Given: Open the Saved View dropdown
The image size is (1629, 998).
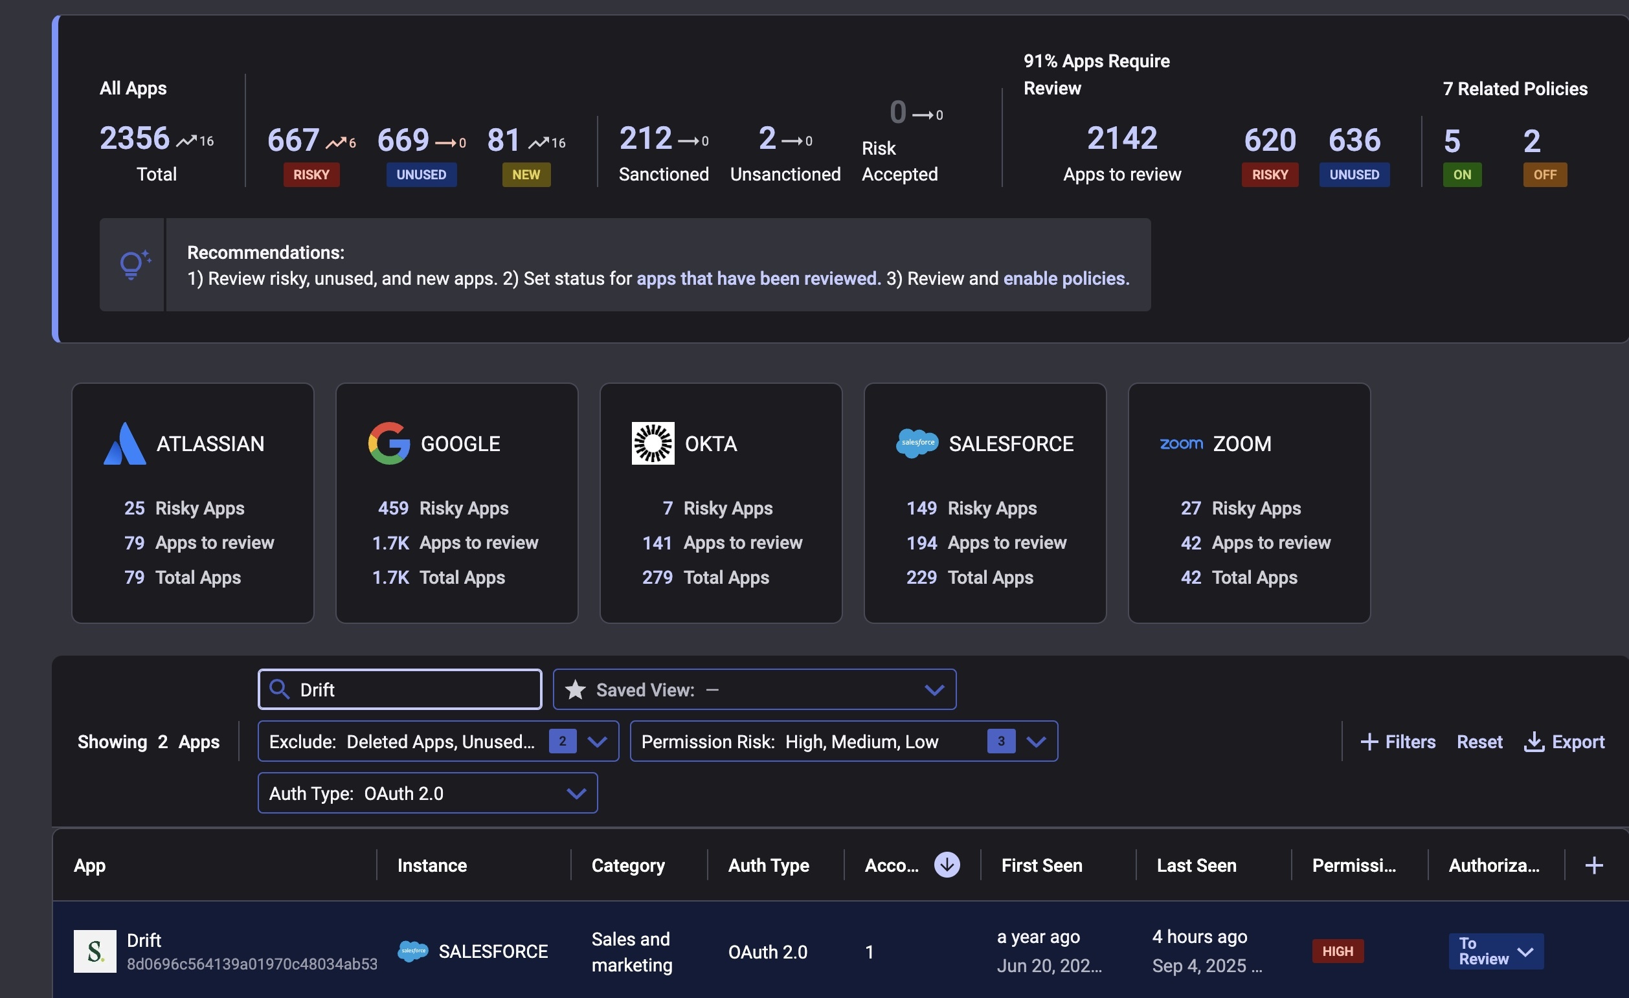Looking at the screenshot, I should click(x=754, y=689).
